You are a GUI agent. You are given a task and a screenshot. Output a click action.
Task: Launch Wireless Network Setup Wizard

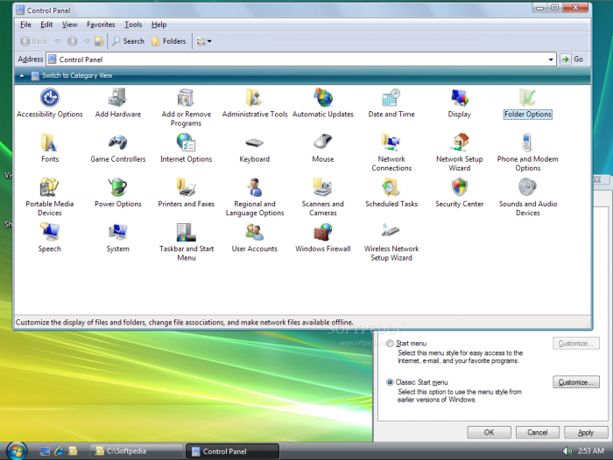pyautogui.click(x=391, y=242)
